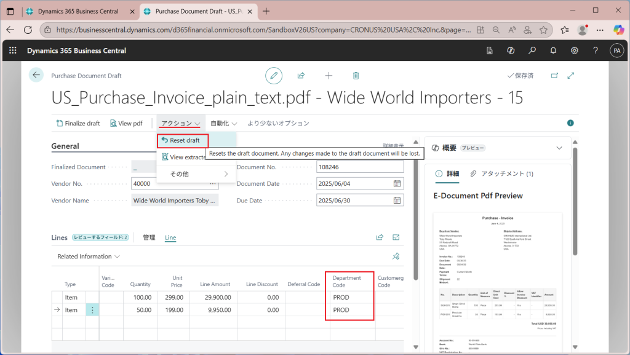
Task: Collapse the 概要 panel chevron
Action: point(559,148)
